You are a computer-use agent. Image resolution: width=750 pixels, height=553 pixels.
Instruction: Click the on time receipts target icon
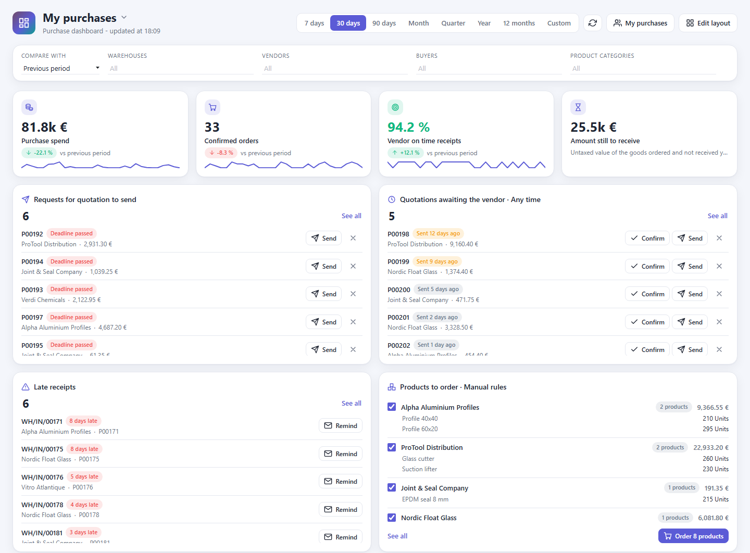point(395,107)
